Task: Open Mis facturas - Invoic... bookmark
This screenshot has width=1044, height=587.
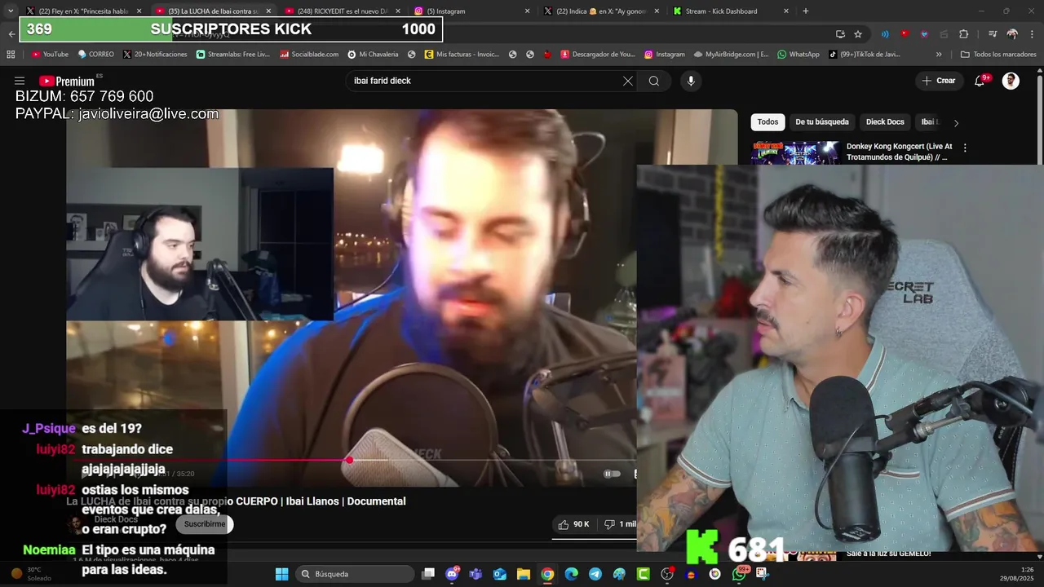Action: 461,55
